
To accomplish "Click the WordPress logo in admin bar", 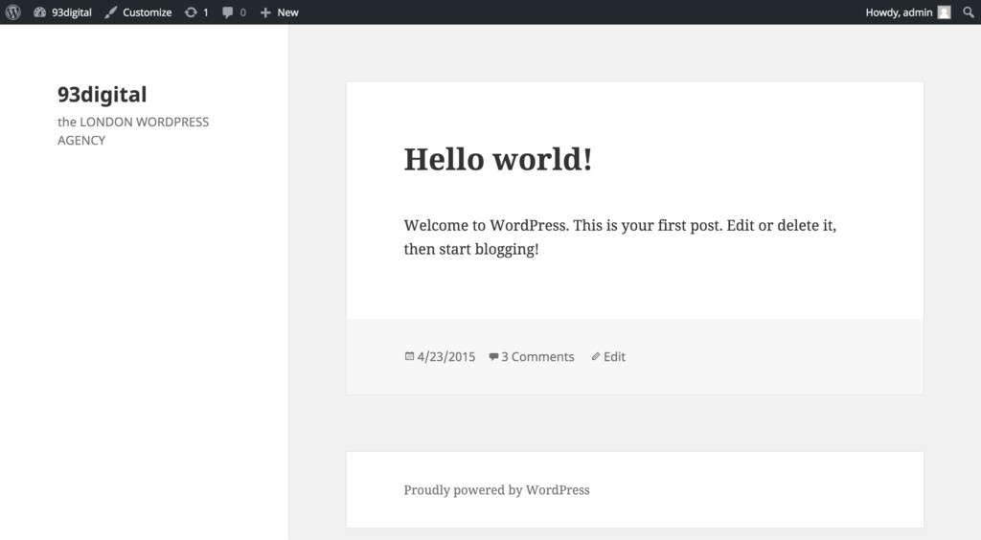I will [x=13, y=12].
